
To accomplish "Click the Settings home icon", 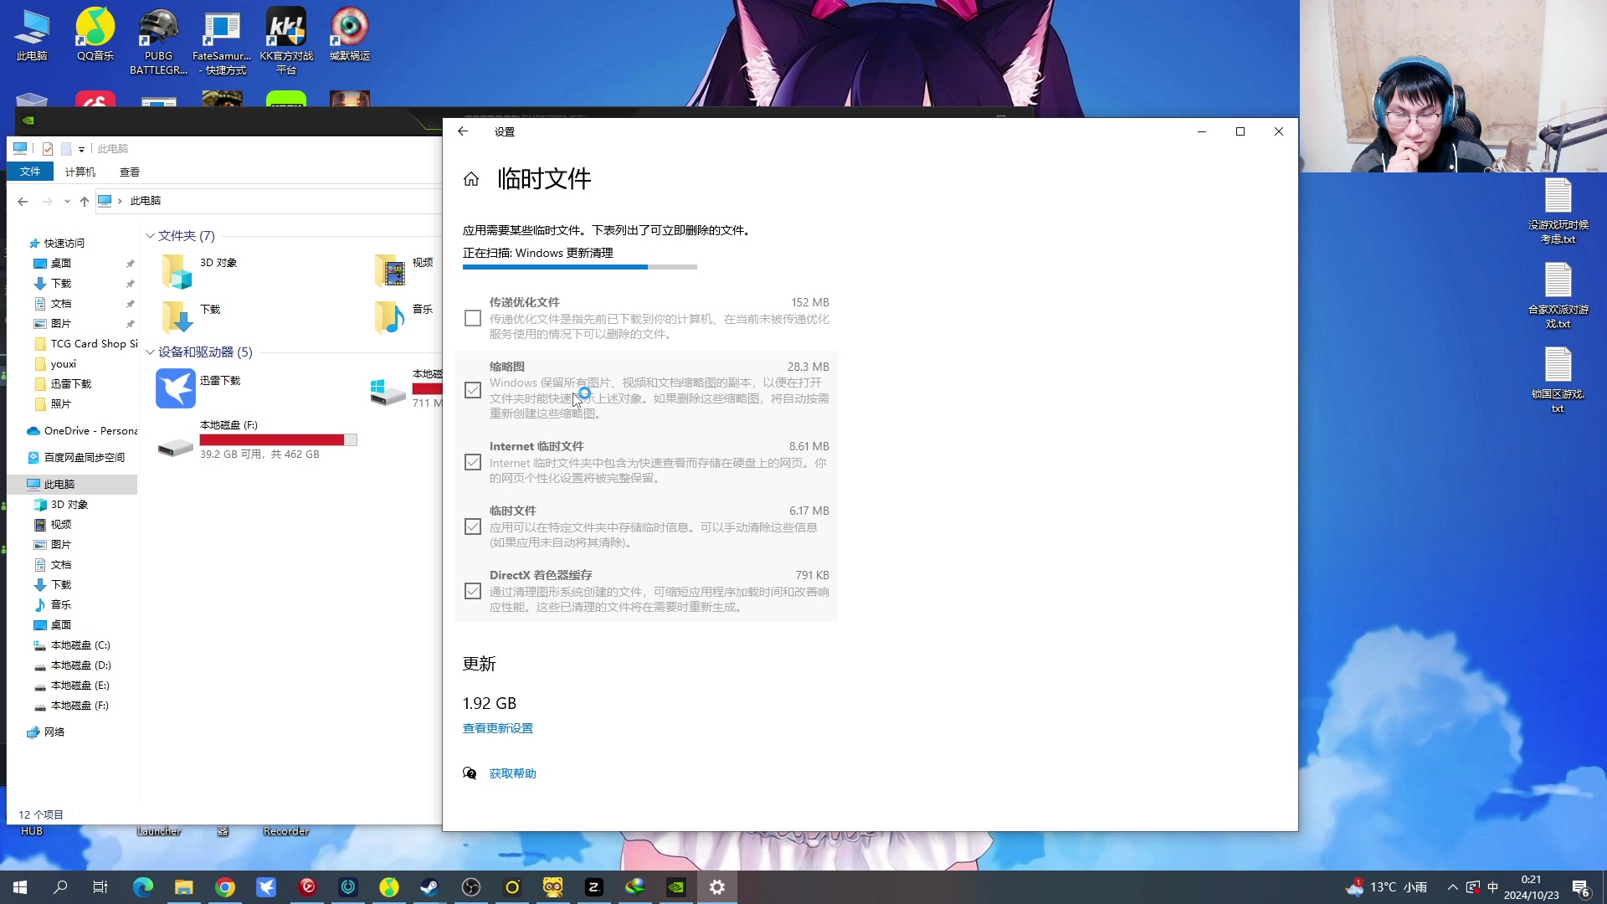I will tap(471, 179).
